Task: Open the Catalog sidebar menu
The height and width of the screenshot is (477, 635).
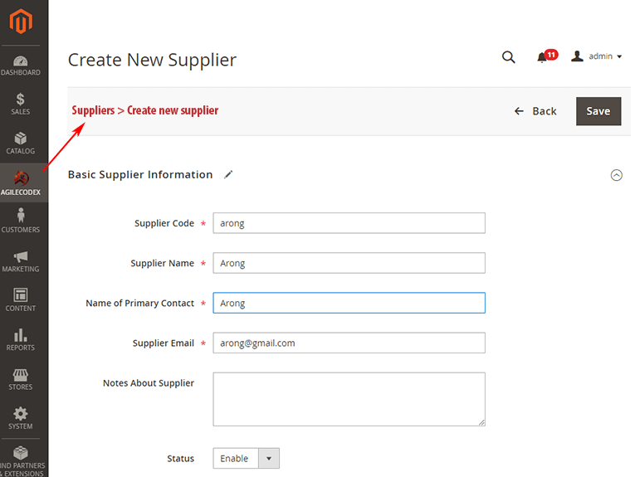Action: (21, 144)
